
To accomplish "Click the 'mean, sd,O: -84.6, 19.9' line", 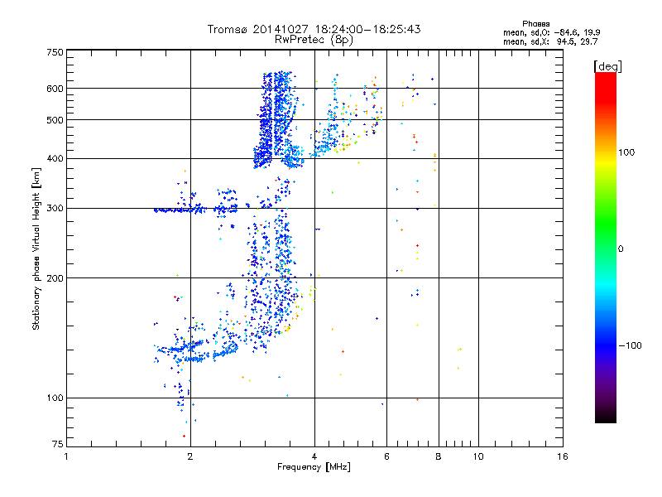I will pyautogui.click(x=551, y=32).
